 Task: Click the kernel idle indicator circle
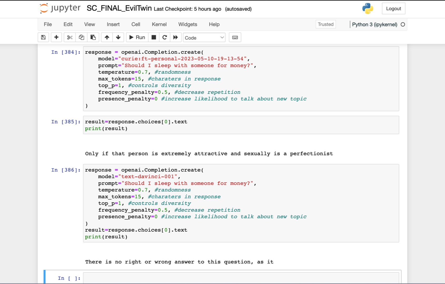403,24
